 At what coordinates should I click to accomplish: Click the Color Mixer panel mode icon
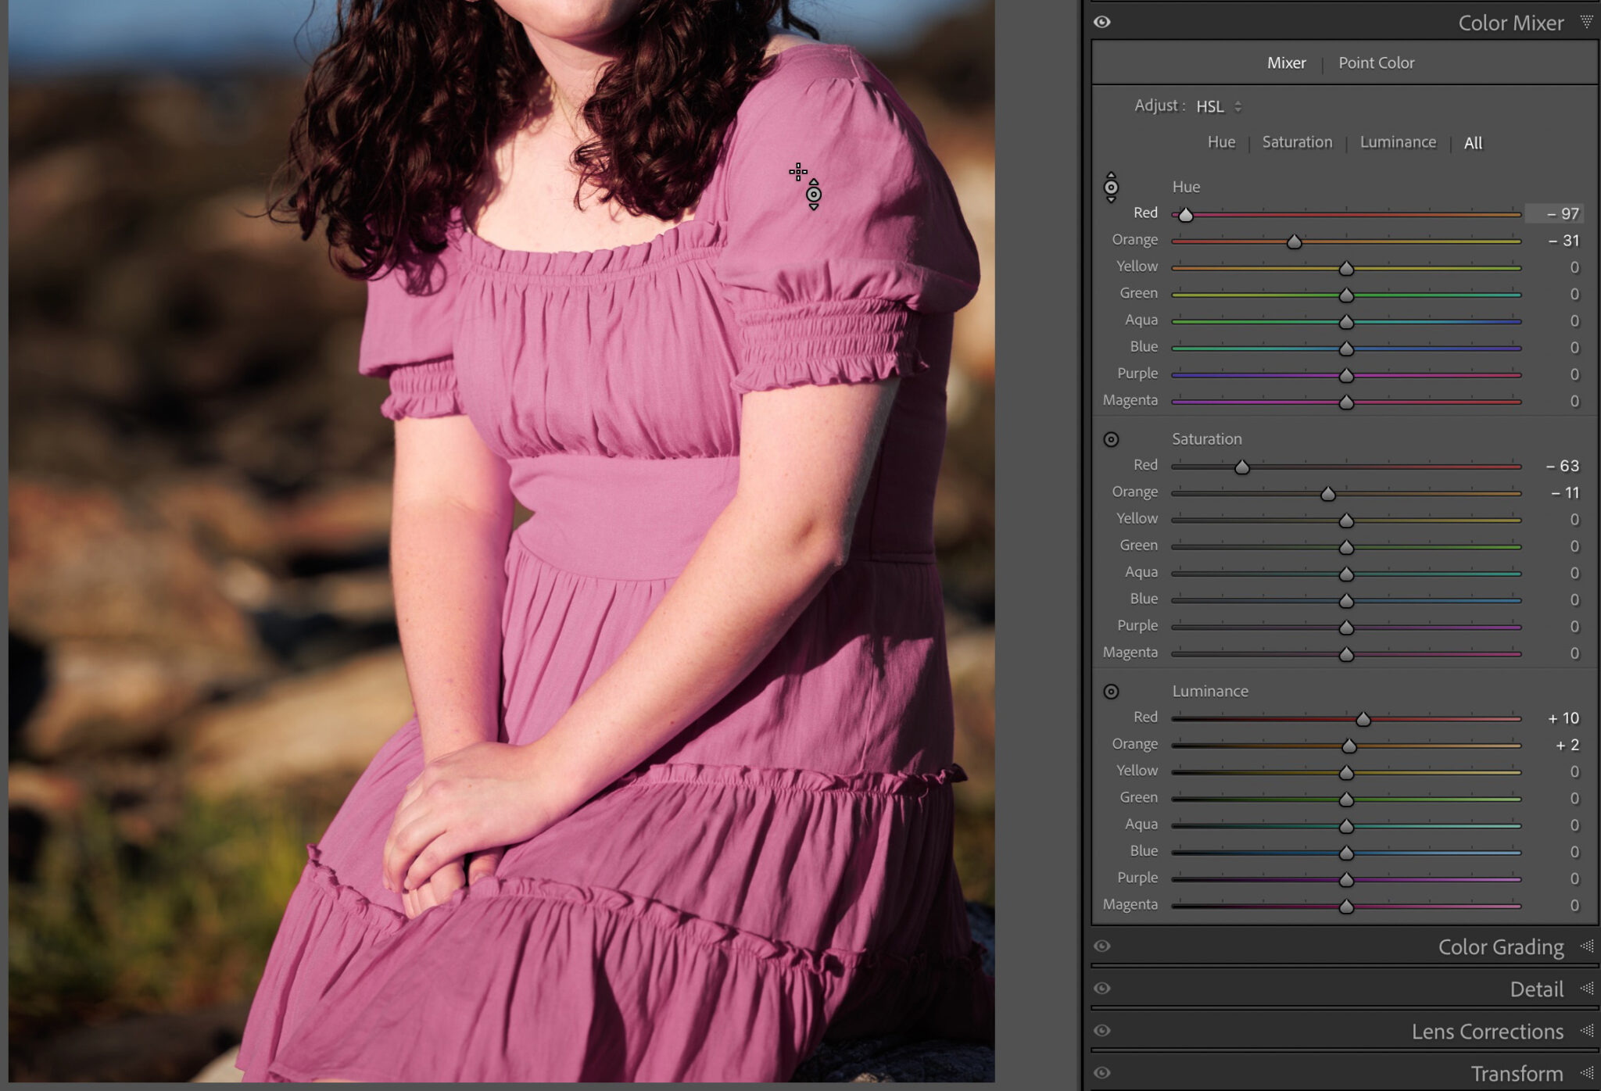[1588, 23]
